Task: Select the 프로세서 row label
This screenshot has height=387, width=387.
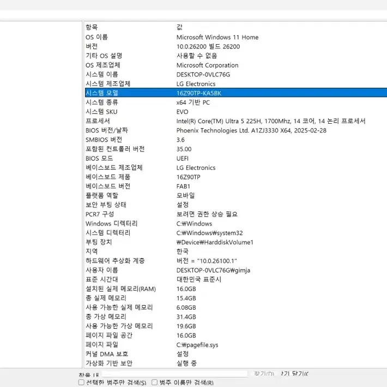Action: (x=98, y=121)
